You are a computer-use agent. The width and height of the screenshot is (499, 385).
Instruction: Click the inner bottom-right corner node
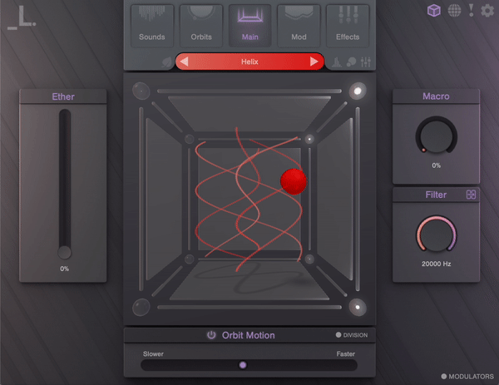coord(309,259)
